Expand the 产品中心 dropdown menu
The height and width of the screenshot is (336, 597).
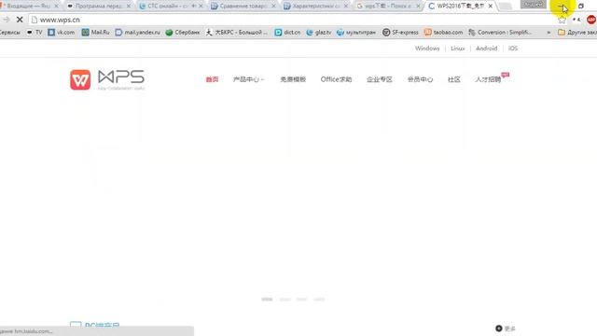tap(248, 79)
